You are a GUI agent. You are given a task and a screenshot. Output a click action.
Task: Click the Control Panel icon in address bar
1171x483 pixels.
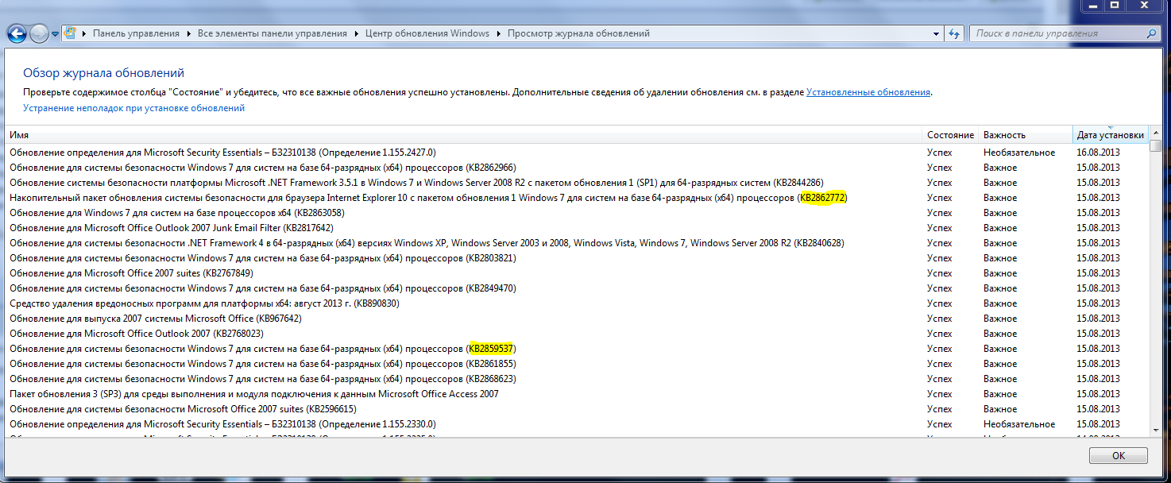[x=70, y=33]
